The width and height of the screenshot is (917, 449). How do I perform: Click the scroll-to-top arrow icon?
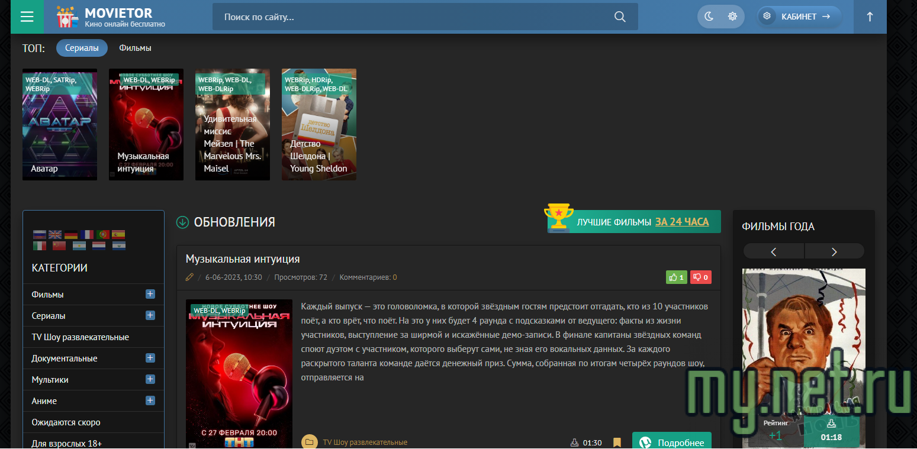pyautogui.click(x=870, y=17)
